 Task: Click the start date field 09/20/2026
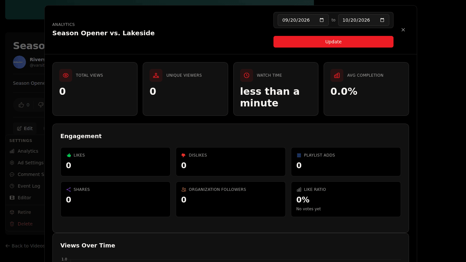pos(303,20)
